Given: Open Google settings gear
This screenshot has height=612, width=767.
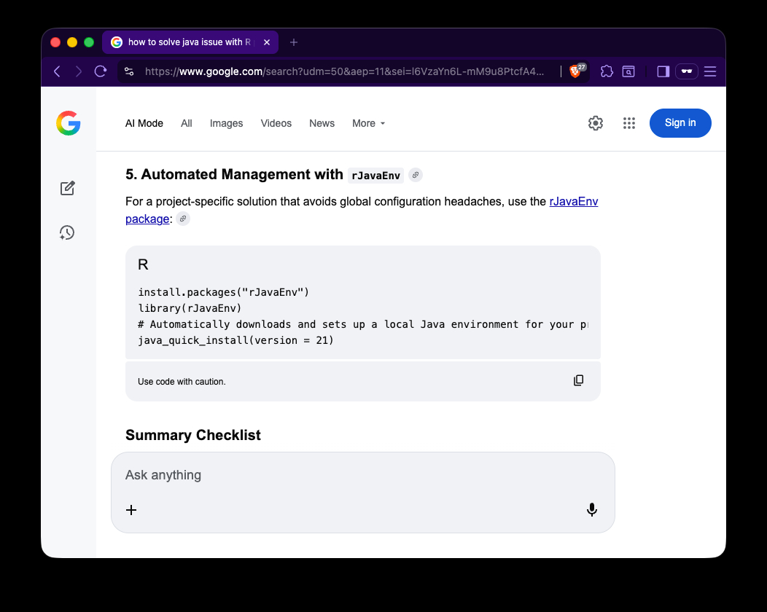Looking at the screenshot, I should (596, 123).
